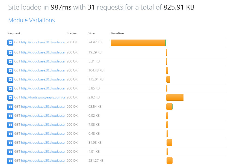Click plus icon for 0.02 KB request
The height and width of the screenshot is (165, 231).
(10, 116)
